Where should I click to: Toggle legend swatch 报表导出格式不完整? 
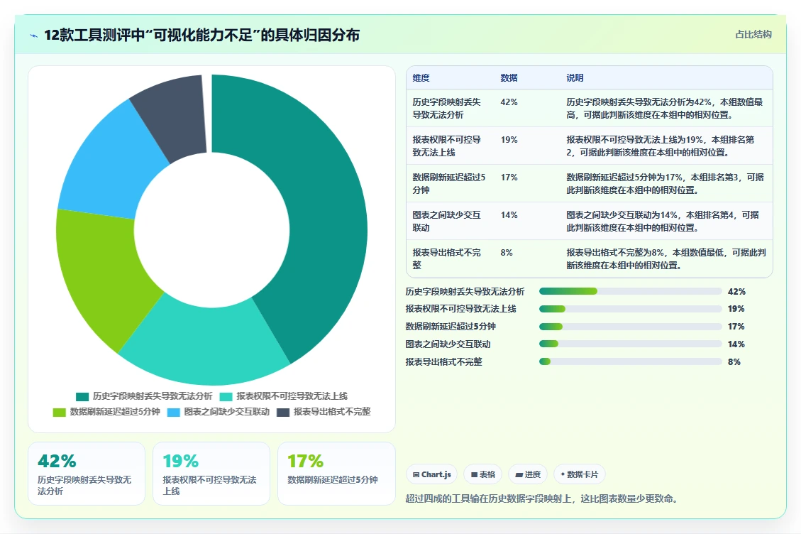pyautogui.click(x=283, y=413)
